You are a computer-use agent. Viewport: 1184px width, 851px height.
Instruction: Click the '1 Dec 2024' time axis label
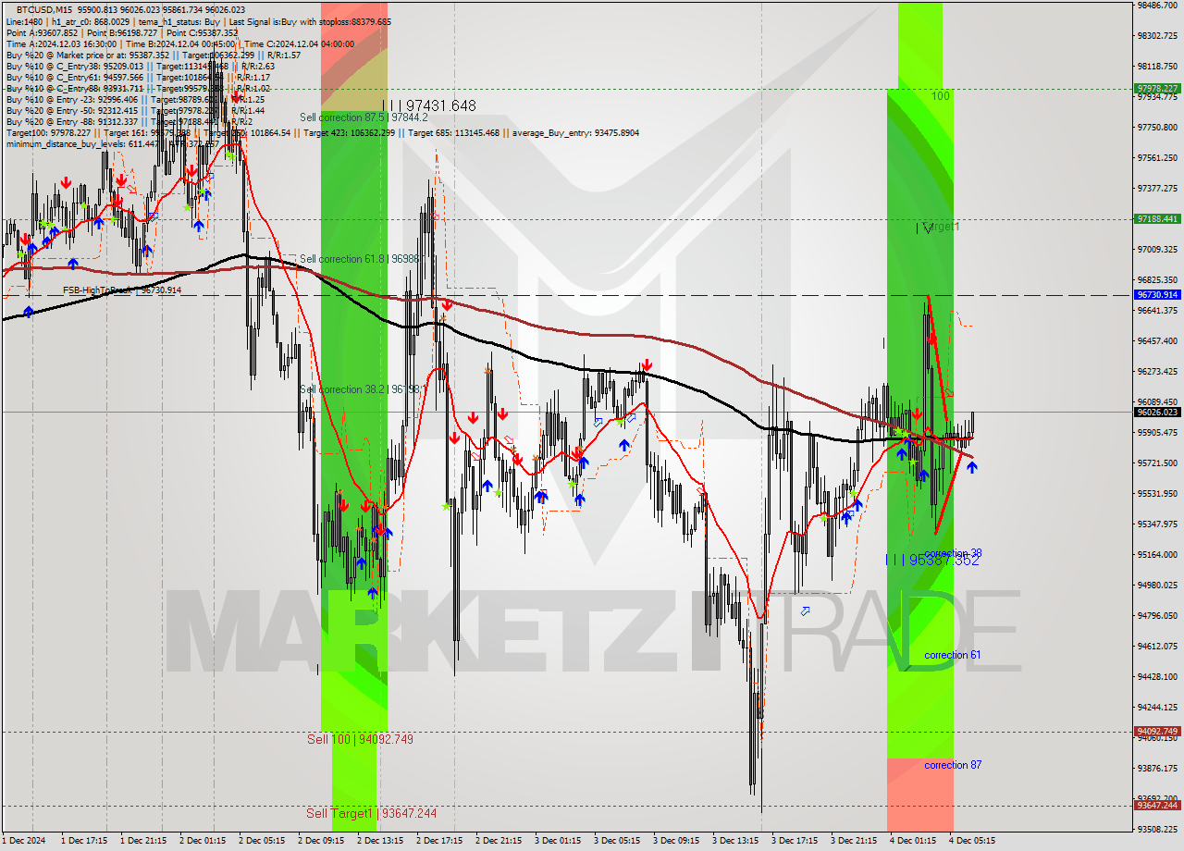(24, 841)
